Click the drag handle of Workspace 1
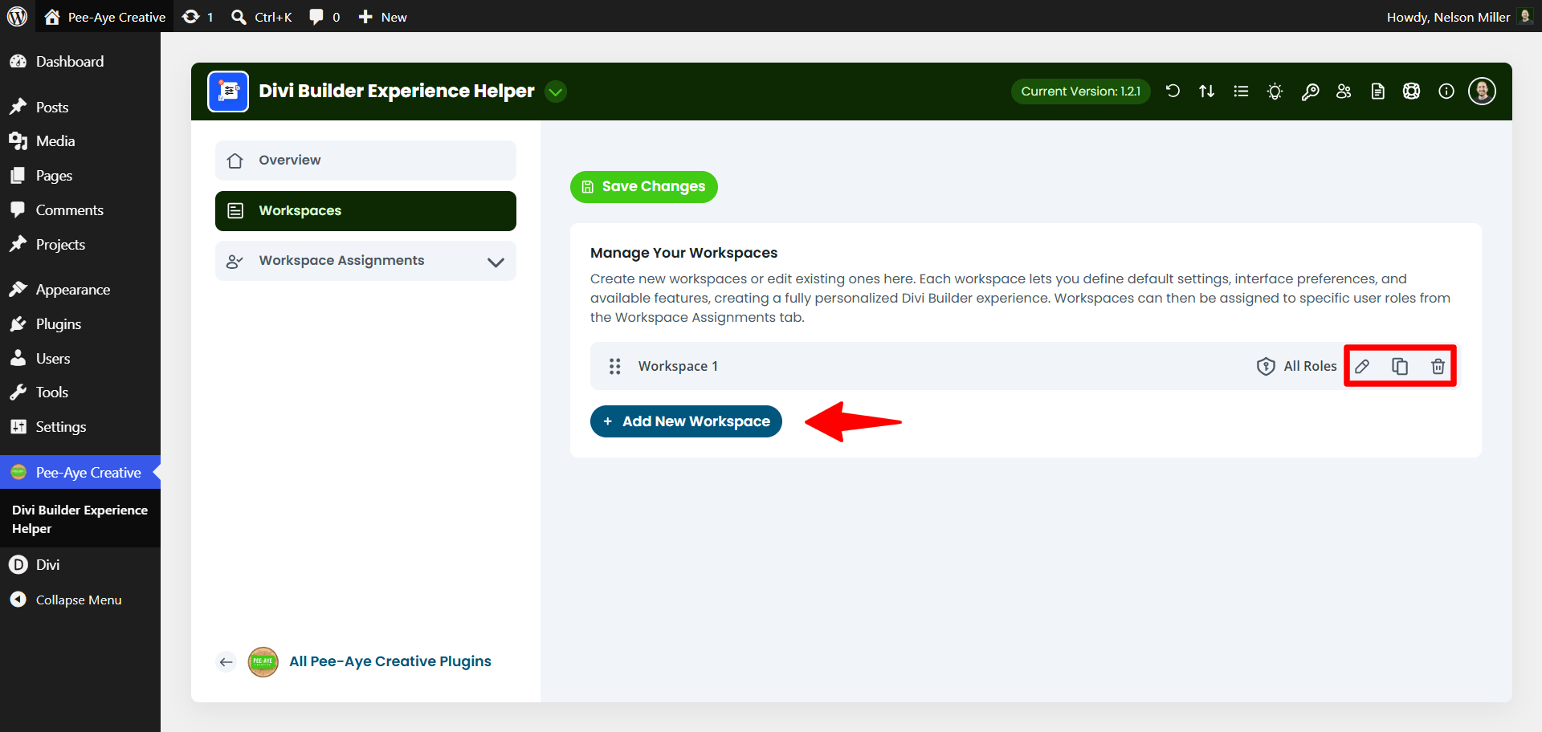Viewport: 1542px width, 732px height. pos(615,367)
